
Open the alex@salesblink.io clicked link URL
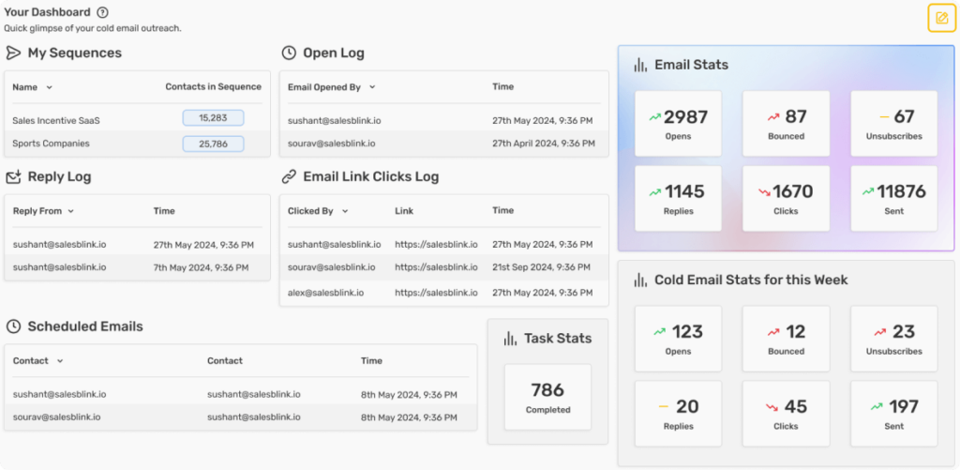[x=436, y=293]
